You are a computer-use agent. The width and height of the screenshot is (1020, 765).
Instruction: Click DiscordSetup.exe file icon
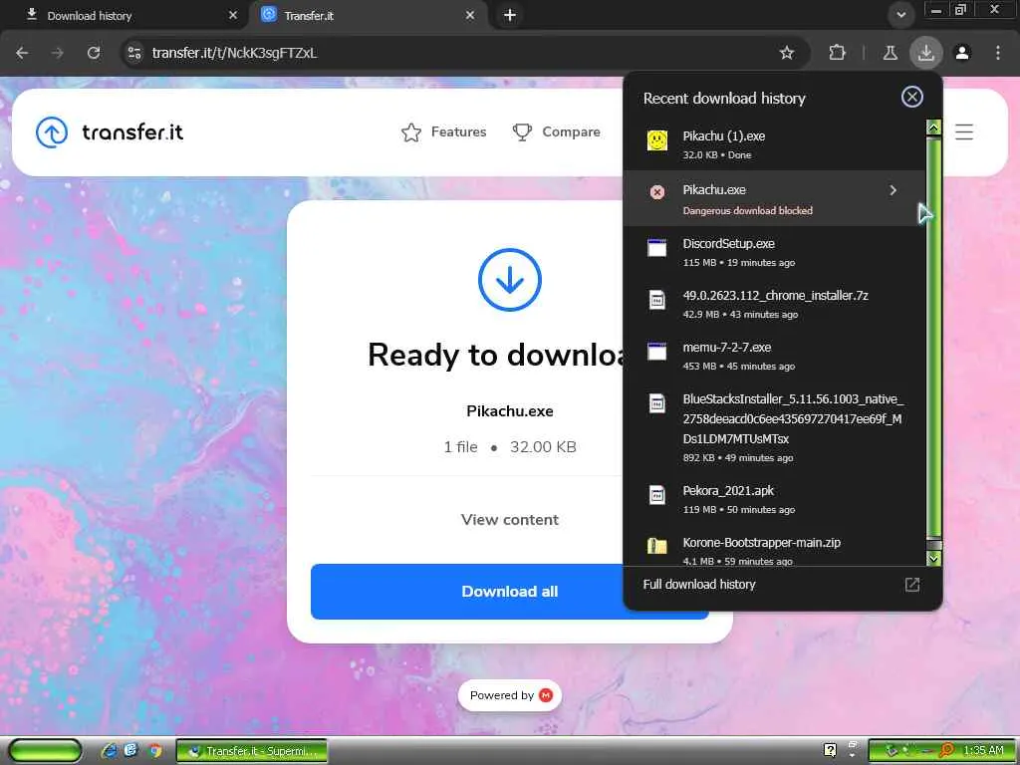657,248
